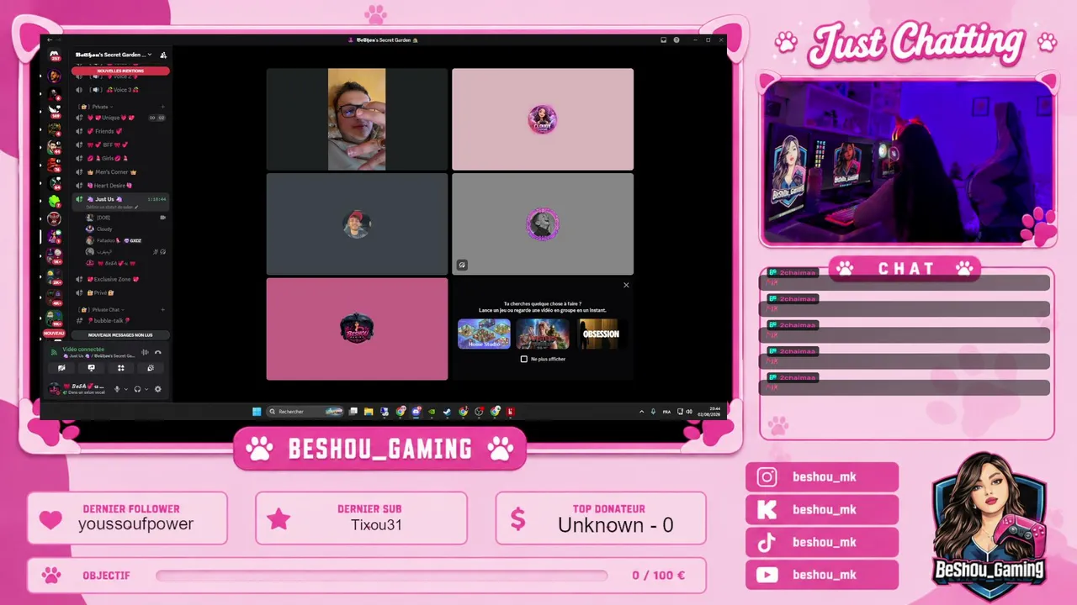Open File Explorer from the taskbar
The image size is (1077, 605).
[369, 412]
